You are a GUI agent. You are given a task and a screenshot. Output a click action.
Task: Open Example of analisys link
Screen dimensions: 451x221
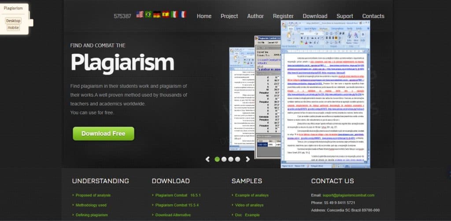click(251, 195)
